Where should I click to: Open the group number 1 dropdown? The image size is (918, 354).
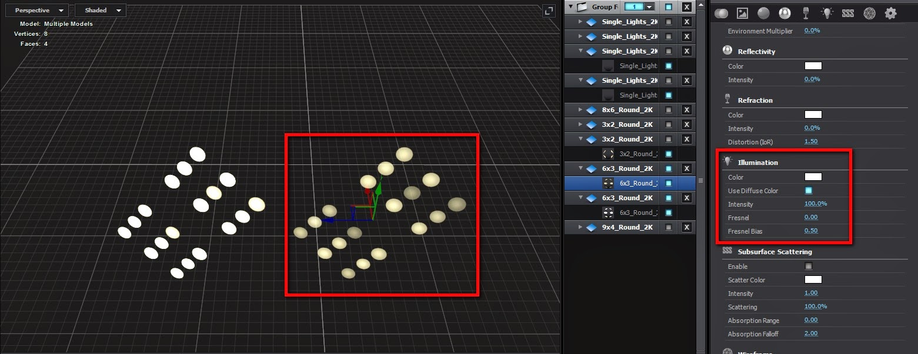click(639, 7)
